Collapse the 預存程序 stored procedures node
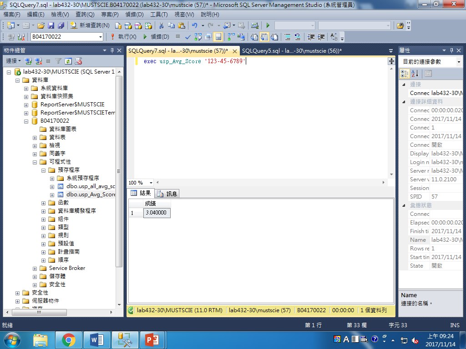 click(x=44, y=170)
